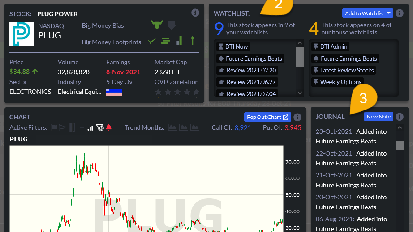Viewport: 413px width, 232px height.
Task: Toggle the dollar funnel filter icon
Action: pos(100,127)
